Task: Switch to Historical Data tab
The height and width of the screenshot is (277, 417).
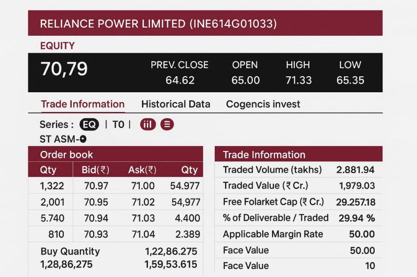Action: coord(176,104)
